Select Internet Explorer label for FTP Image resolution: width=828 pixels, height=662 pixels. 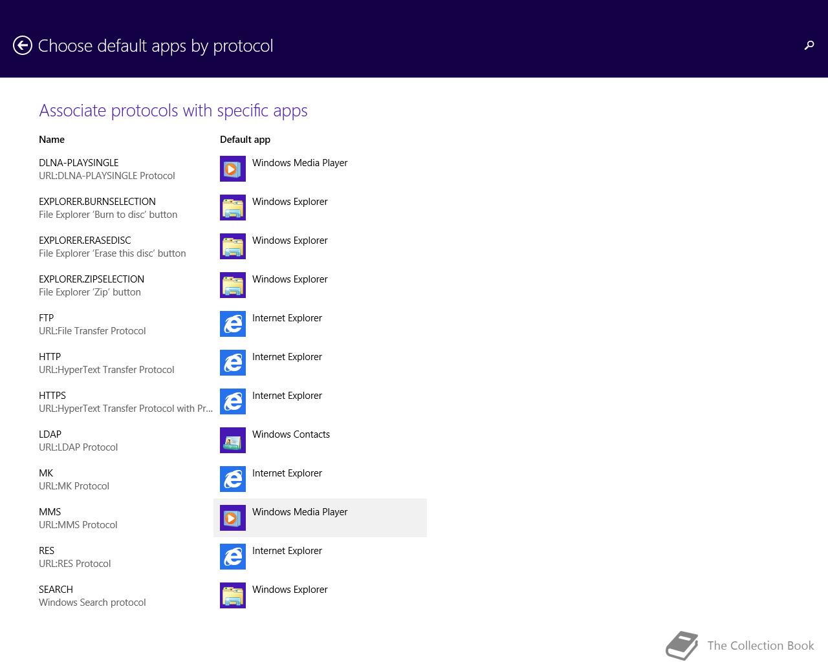click(x=287, y=318)
